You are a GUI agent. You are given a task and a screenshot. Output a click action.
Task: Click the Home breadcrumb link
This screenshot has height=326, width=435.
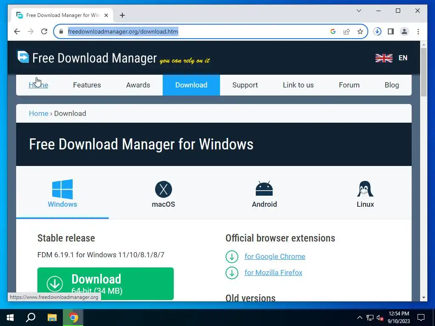coord(39,113)
